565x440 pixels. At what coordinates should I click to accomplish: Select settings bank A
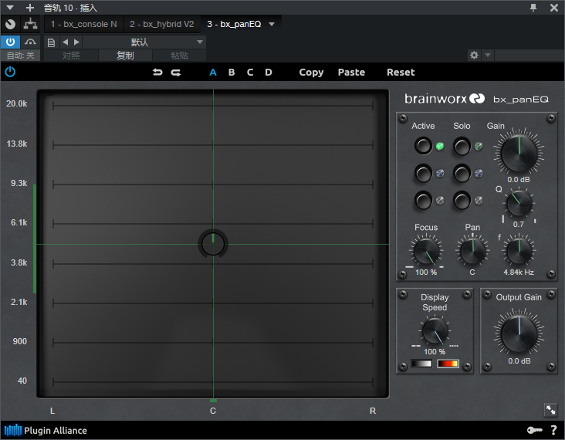point(213,73)
